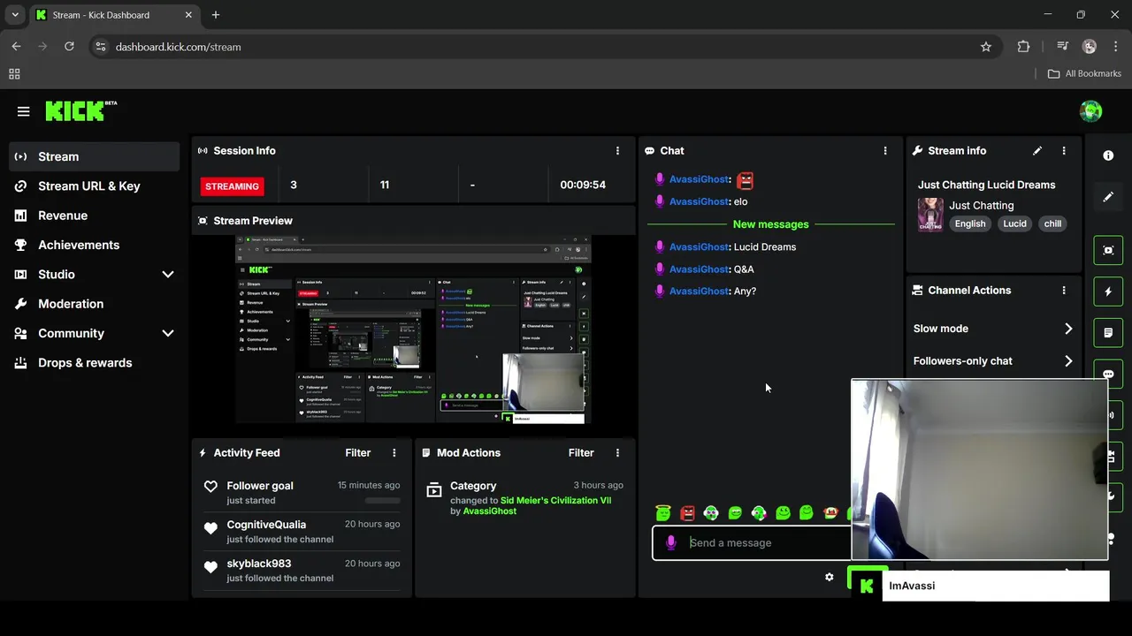The width and height of the screenshot is (1132, 636).
Task: Click the Follower goal progress bar
Action: (382, 501)
